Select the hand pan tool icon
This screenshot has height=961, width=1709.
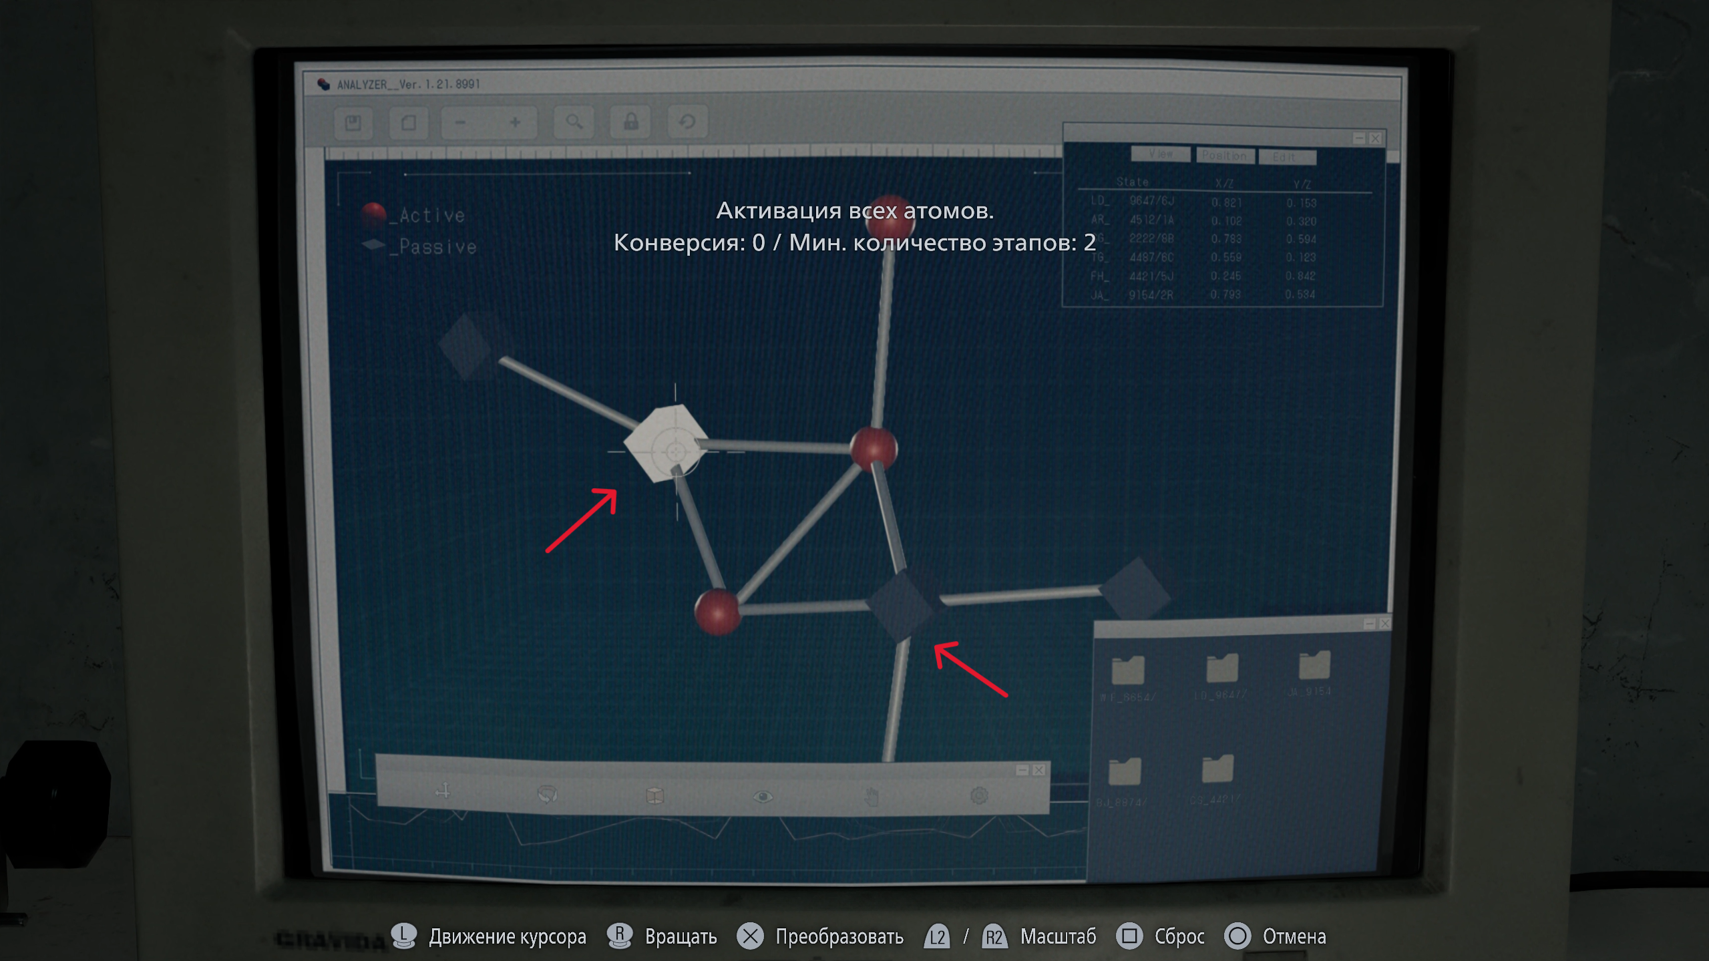coord(871,796)
